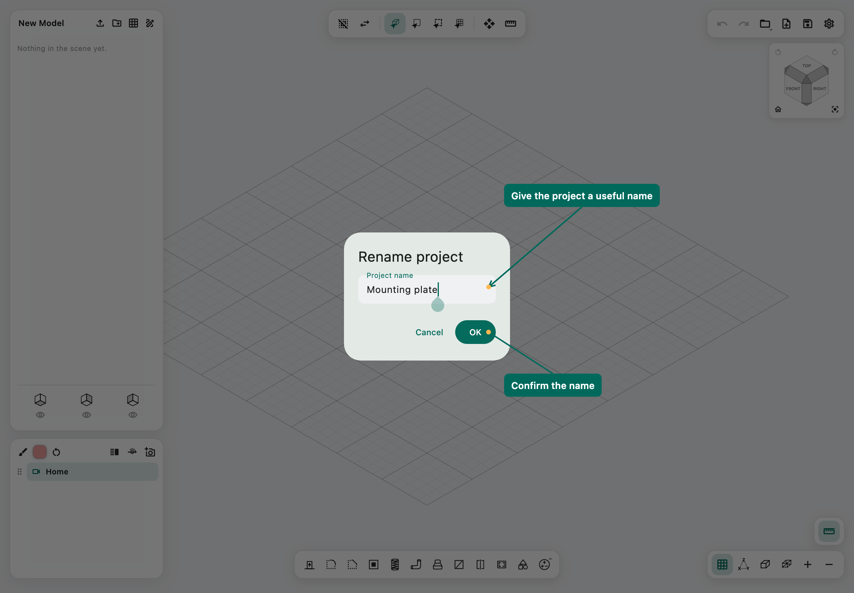This screenshot has width=854, height=593.
Task: Select the Home camera view row
Action: [92, 472]
